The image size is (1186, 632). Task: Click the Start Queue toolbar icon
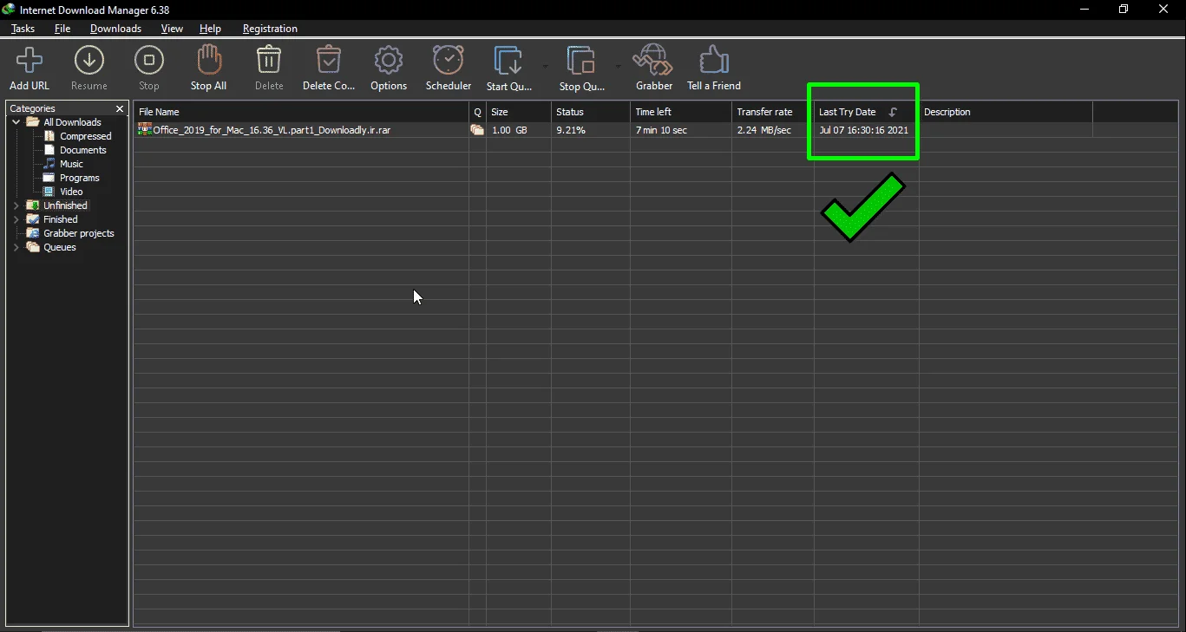[x=508, y=61]
